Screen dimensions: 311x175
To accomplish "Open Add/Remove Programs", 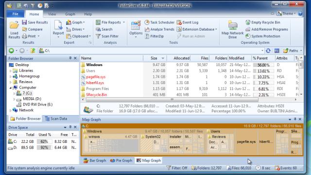I will 267,29.
